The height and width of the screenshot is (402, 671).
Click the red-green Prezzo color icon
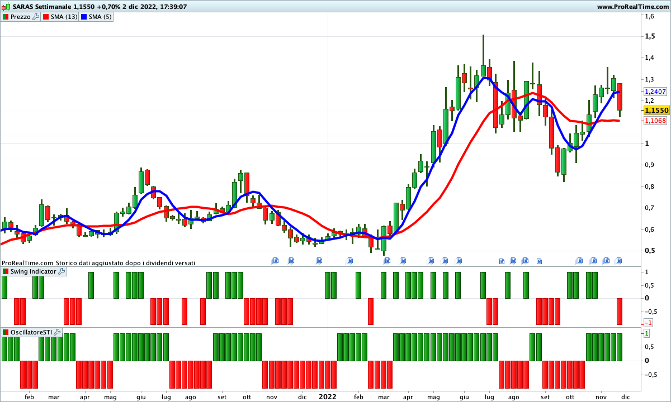click(6, 17)
